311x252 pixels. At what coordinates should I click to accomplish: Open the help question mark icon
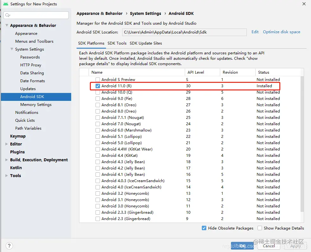pyautogui.click(x=9, y=246)
